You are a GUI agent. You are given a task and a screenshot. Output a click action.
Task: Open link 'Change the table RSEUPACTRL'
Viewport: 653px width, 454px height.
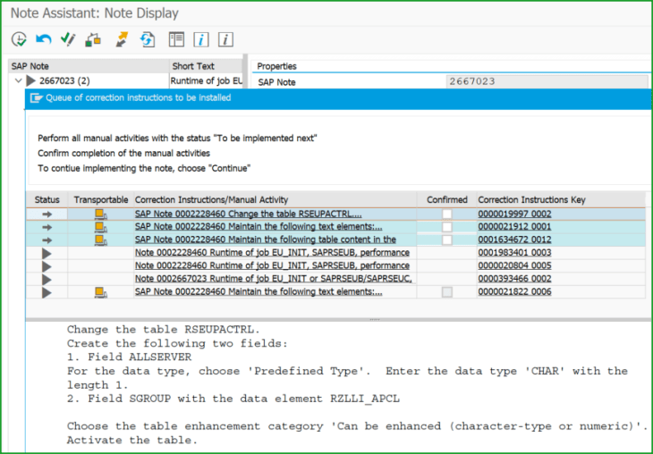248,214
